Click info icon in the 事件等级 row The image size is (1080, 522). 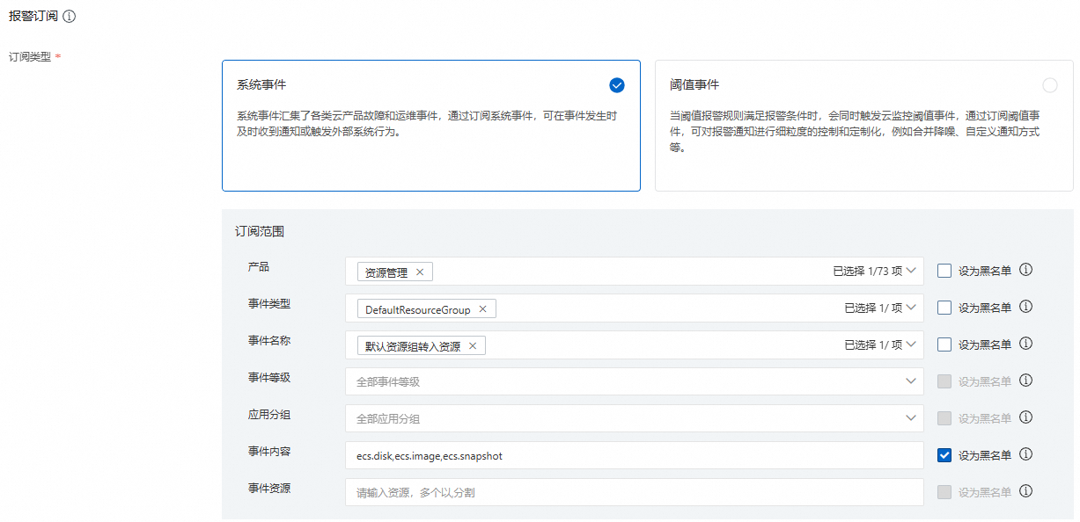point(1025,381)
